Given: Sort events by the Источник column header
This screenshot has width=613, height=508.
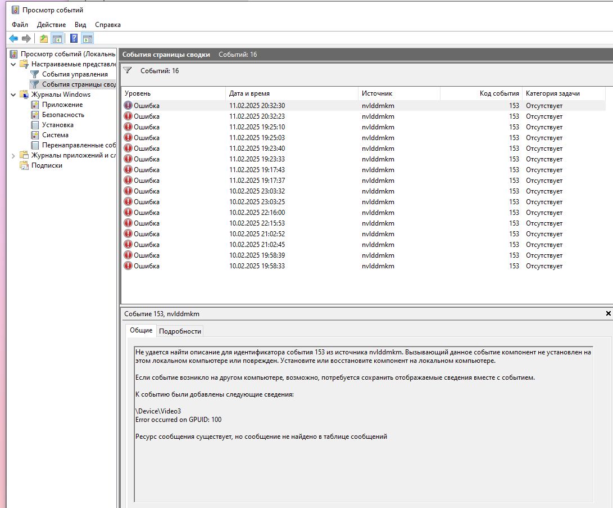Looking at the screenshot, I should [x=399, y=93].
